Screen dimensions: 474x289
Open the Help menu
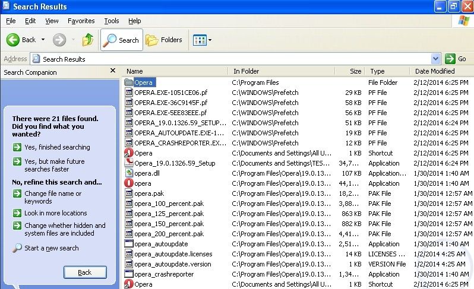pyautogui.click(x=134, y=21)
